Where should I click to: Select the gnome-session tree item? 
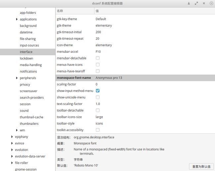(26, 169)
